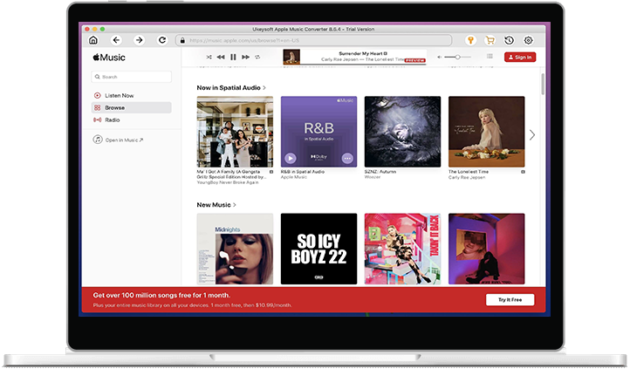Click the Try It Free button
This screenshot has height=369, width=630.
510,299
